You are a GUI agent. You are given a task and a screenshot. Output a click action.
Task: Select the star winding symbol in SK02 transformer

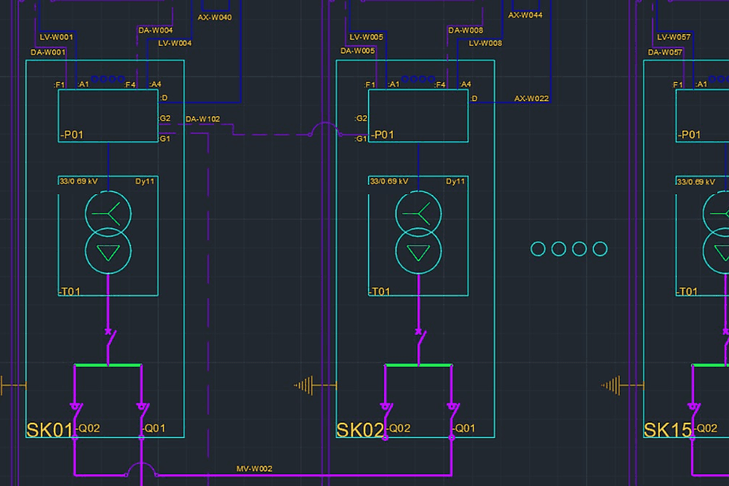418,213
